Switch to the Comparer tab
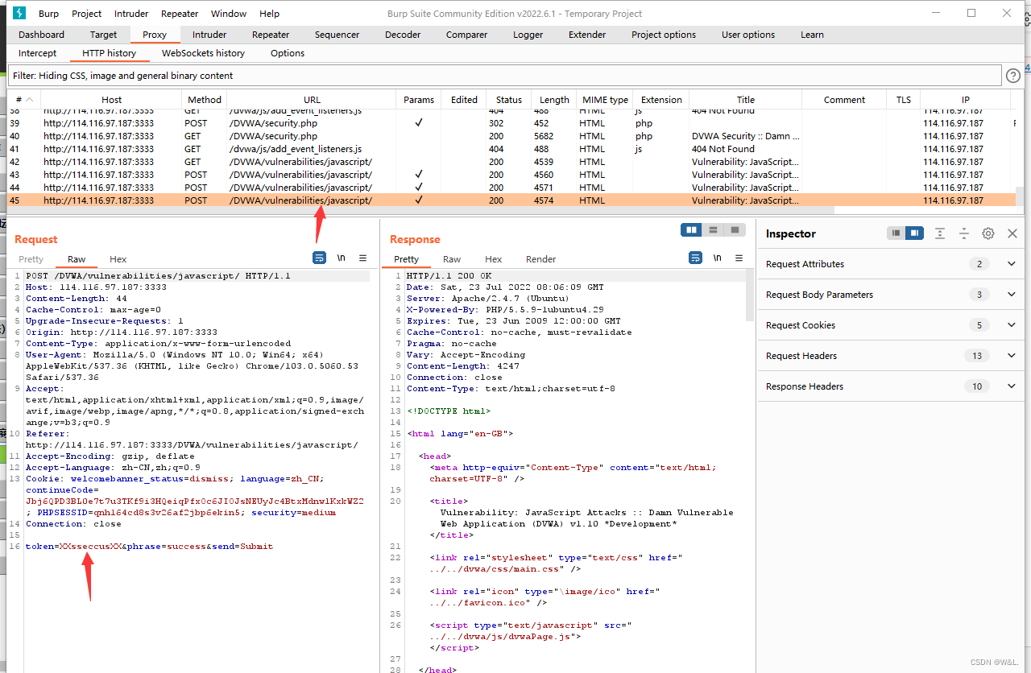This screenshot has width=1031, height=673. [467, 35]
